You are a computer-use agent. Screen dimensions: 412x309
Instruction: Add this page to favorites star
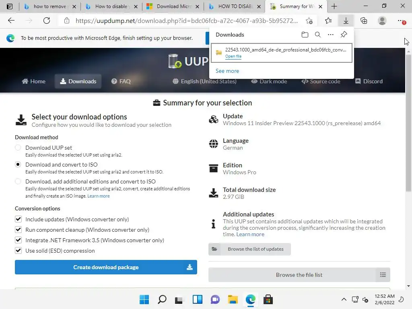pyautogui.click(x=309, y=21)
